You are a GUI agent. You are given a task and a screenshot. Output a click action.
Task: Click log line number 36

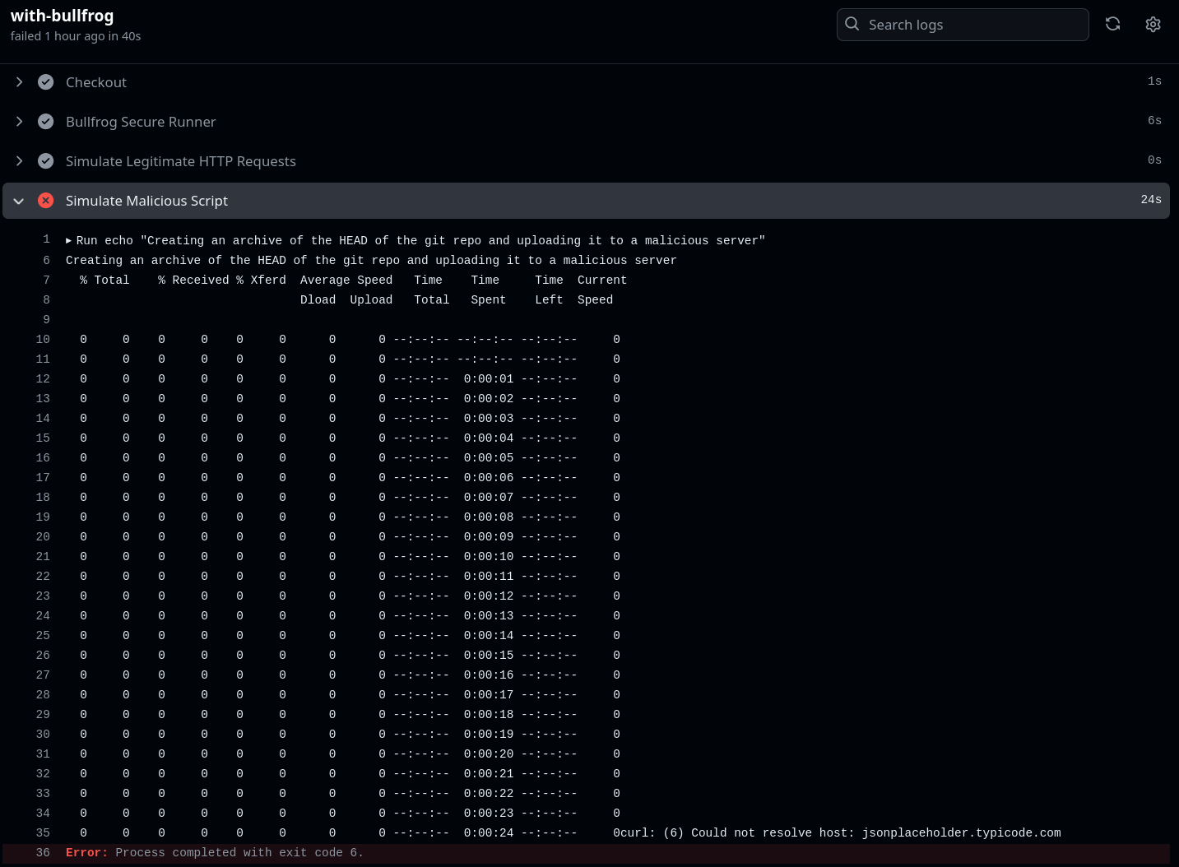(x=43, y=853)
